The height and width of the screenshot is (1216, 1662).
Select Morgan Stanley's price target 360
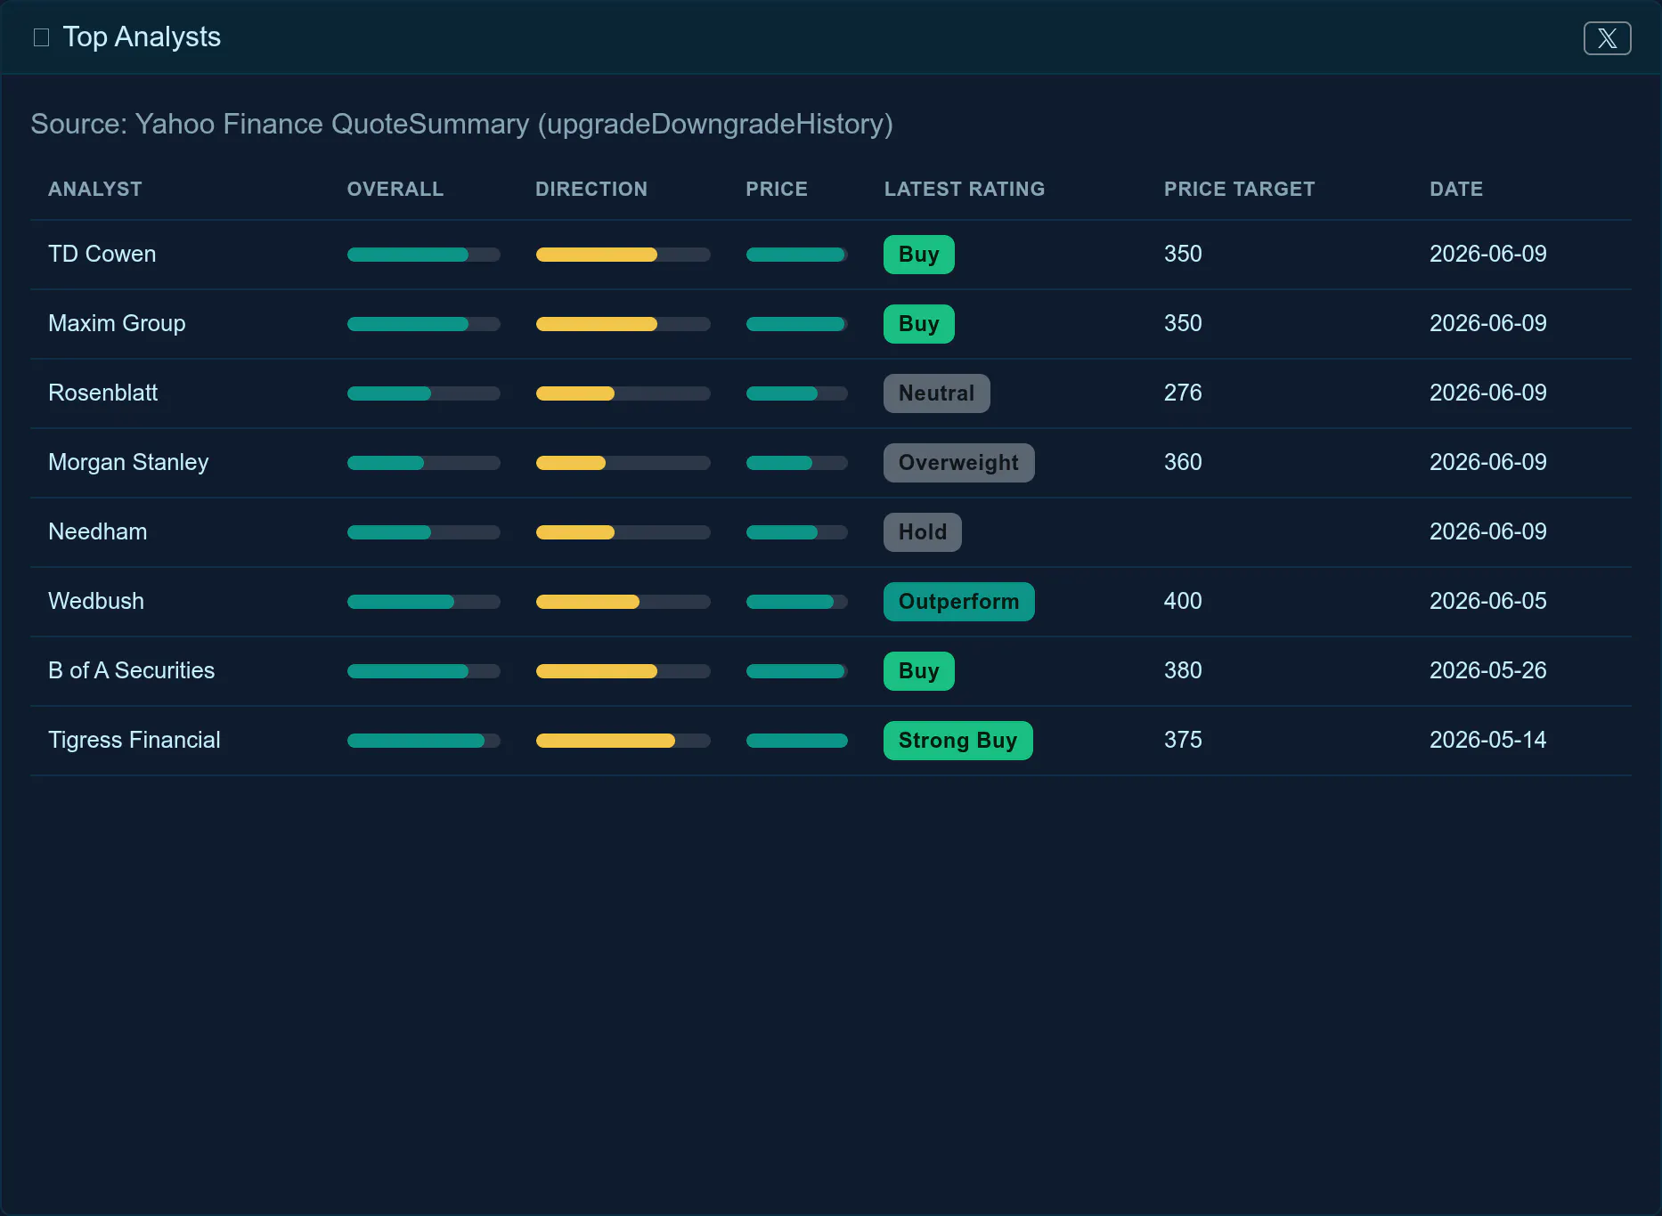[1183, 462]
